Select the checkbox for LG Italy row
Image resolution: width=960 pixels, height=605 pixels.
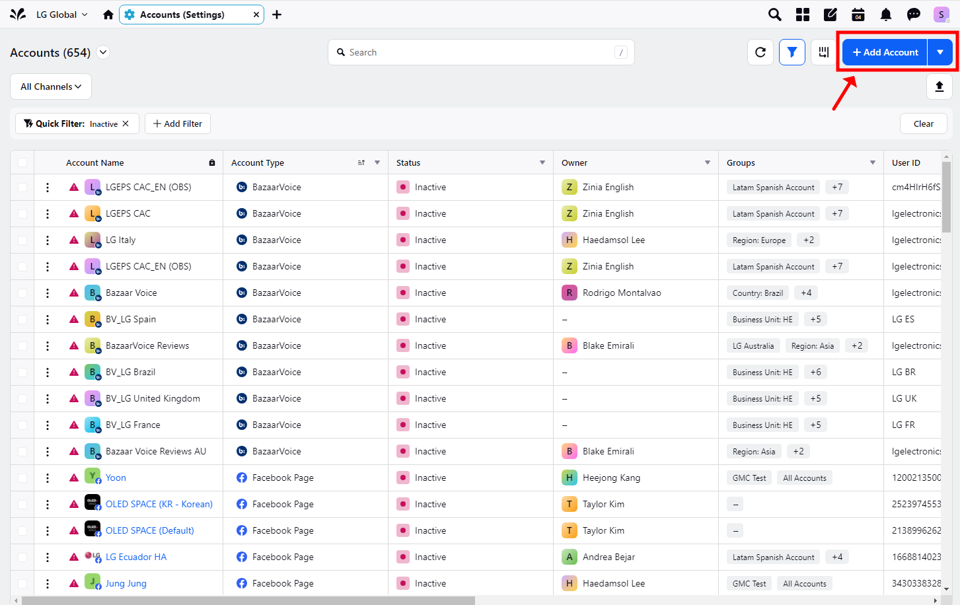point(22,240)
